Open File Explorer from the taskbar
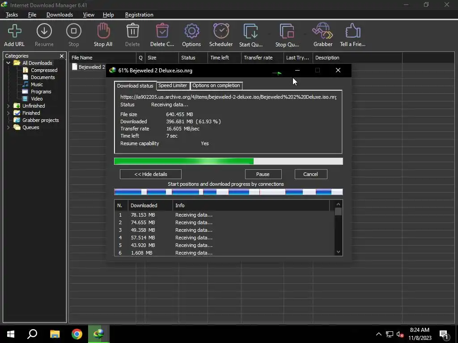Image resolution: width=458 pixels, height=343 pixels. point(55,334)
